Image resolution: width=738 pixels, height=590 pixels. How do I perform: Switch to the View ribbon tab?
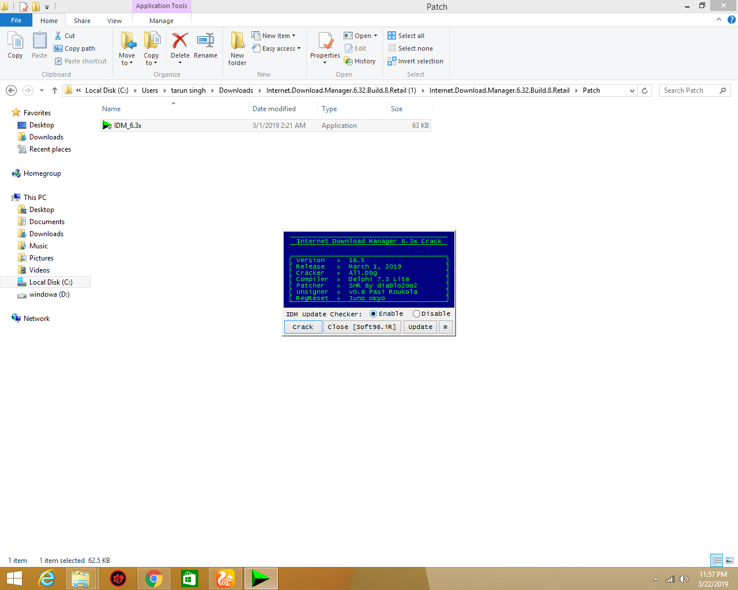click(x=114, y=21)
